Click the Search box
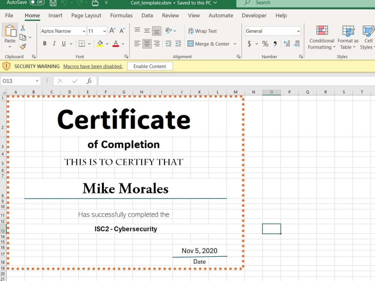The width and height of the screenshot is (375, 281). click(305, 3)
